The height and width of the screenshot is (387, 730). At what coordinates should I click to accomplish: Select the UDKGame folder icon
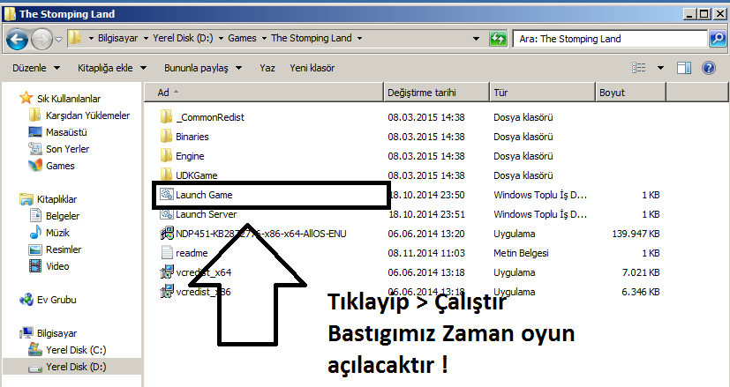166,175
